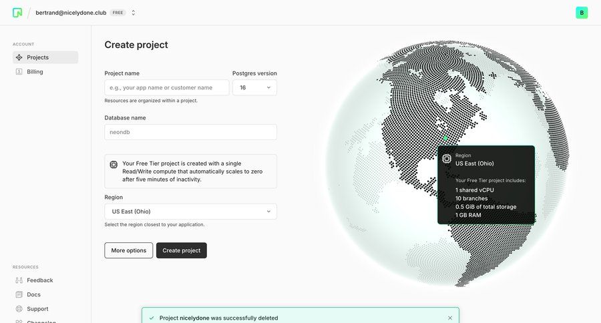Screen dimensions: 601x323
Task: Click the chip icon in region tooltip
Action: pos(447,159)
